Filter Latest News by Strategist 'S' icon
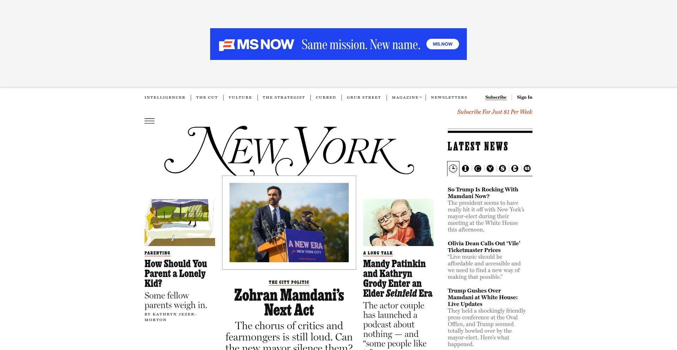The height and width of the screenshot is (350, 677). 502,168
